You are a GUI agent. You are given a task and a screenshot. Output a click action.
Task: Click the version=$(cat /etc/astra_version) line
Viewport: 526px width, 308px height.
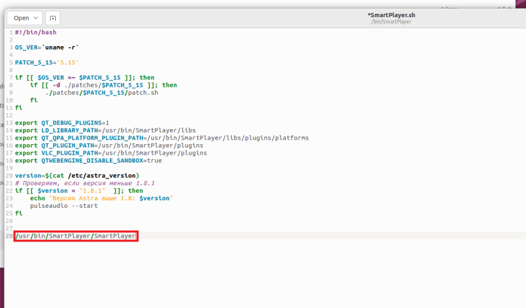click(77, 176)
